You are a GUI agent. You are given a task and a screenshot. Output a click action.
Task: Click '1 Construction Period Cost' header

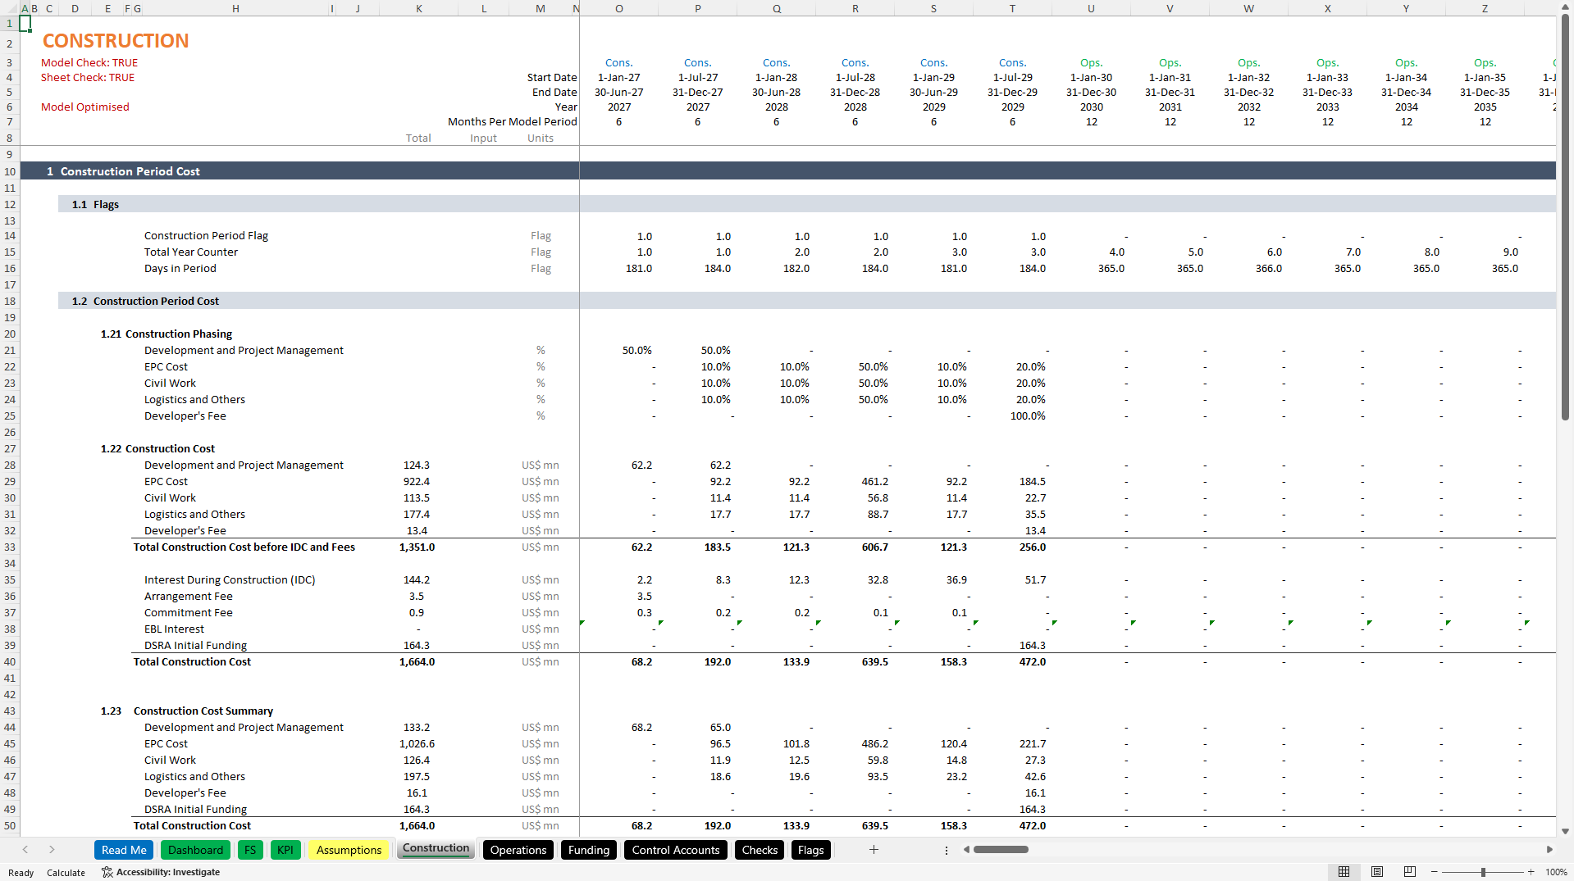[123, 171]
